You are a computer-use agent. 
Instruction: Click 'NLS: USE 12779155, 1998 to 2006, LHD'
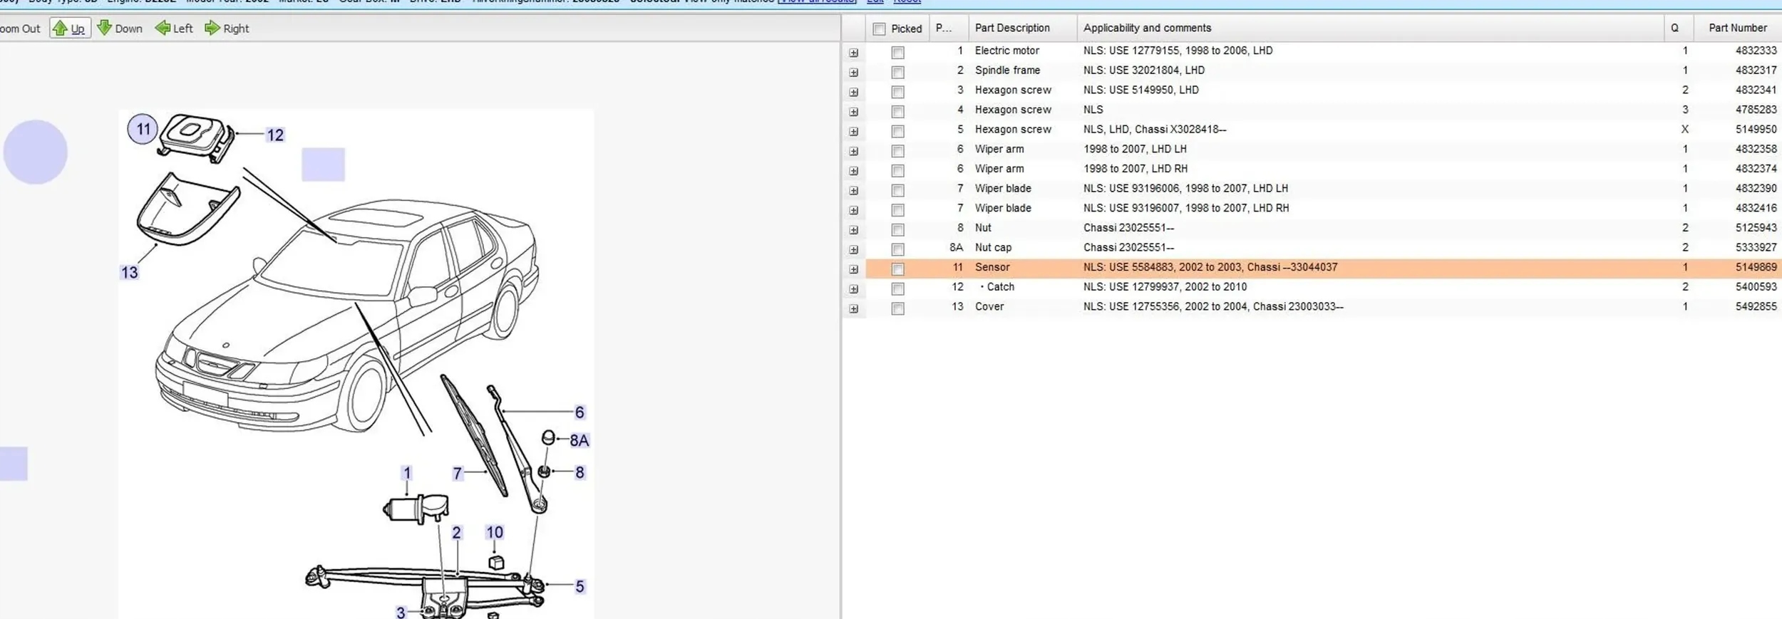(x=1178, y=51)
